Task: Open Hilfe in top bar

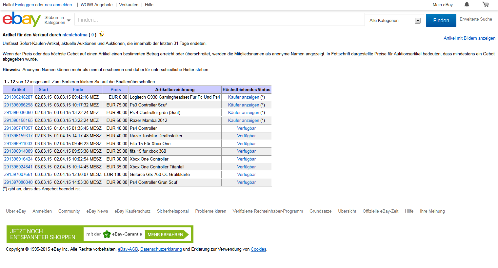Action: (149, 5)
